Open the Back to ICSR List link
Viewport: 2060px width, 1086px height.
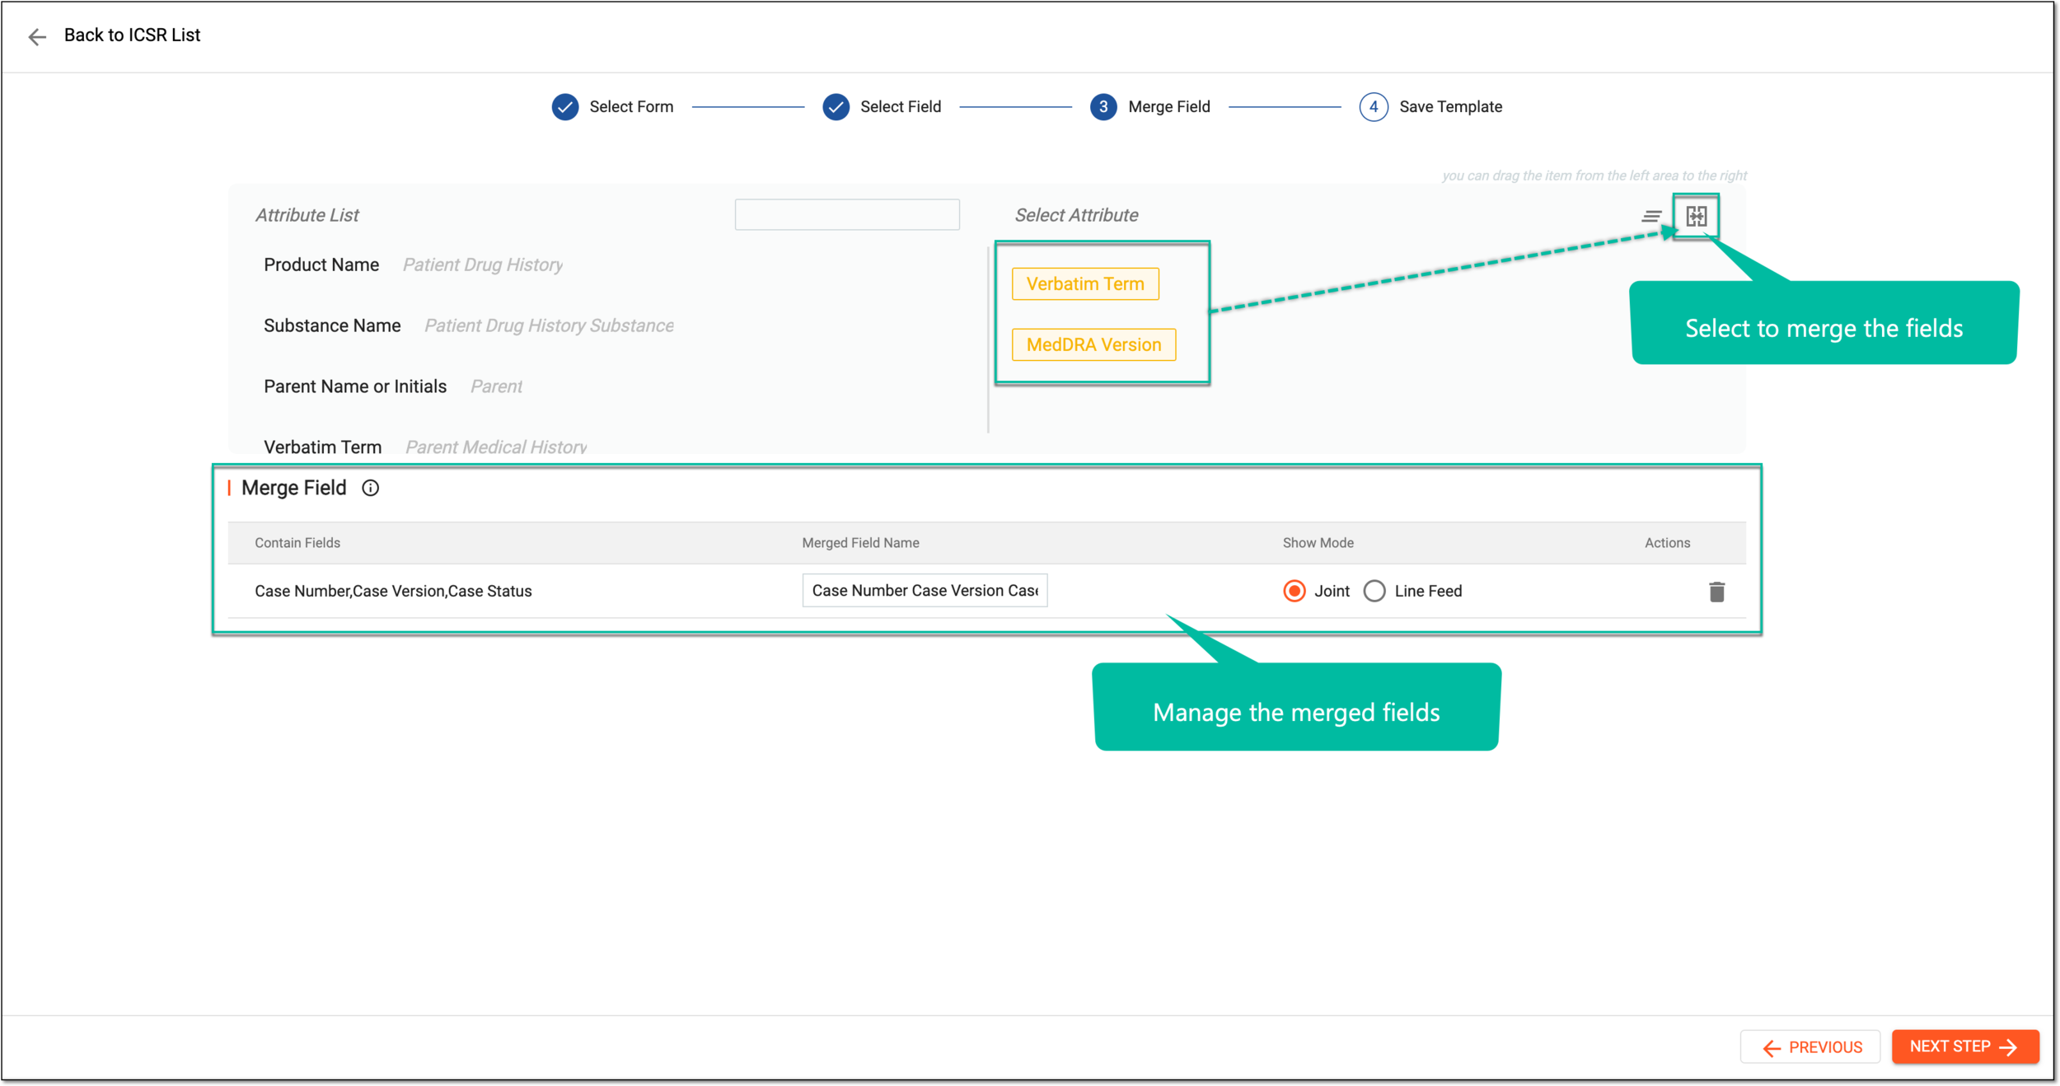point(132,35)
